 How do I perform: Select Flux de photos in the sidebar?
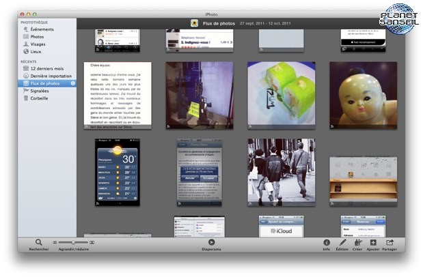47,83
